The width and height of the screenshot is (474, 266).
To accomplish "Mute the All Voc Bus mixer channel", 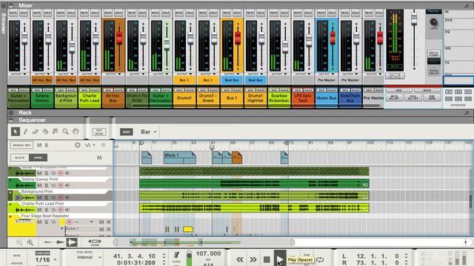I will point(108,13).
